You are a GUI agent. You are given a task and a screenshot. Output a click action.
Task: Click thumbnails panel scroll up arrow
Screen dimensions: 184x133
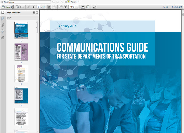[37, 21]
